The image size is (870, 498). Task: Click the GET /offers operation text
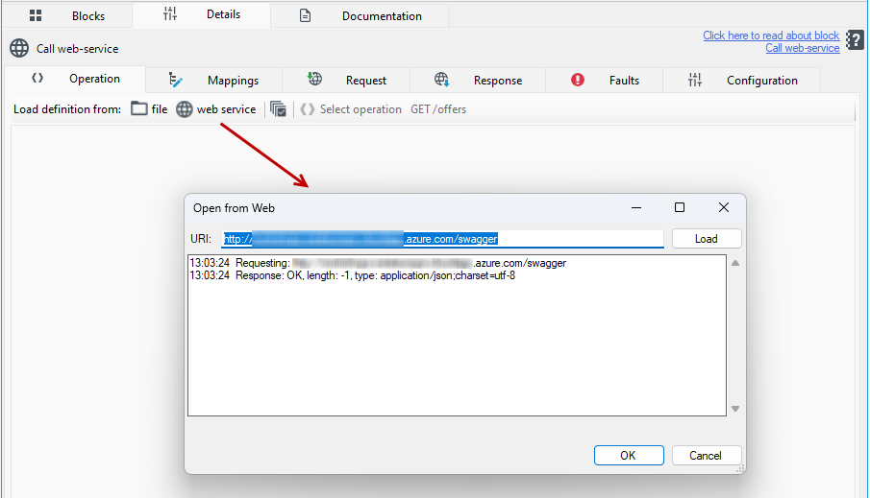[x=438, y=109]
